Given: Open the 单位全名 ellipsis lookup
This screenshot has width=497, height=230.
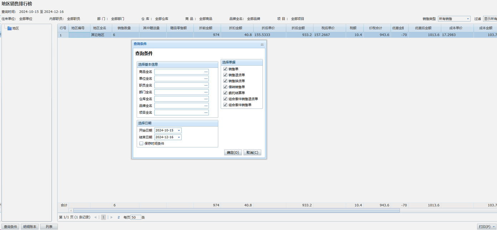Looking at the screenshot, I should (x=206, y=78).
